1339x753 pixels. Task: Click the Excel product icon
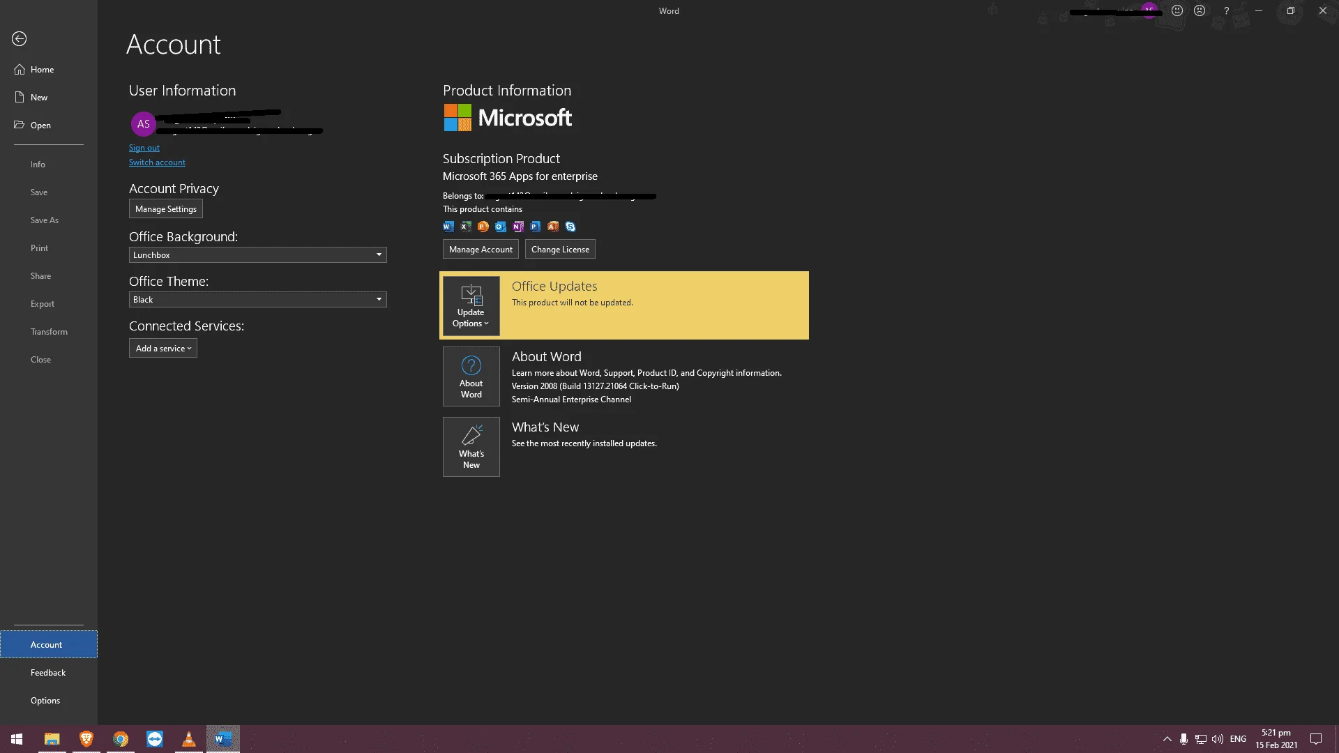(x=466, y=226)
